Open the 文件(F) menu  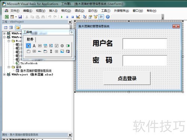pos(15,11)
